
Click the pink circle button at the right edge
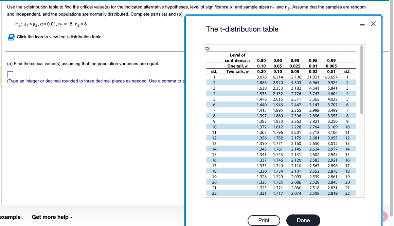pos(385,216)
